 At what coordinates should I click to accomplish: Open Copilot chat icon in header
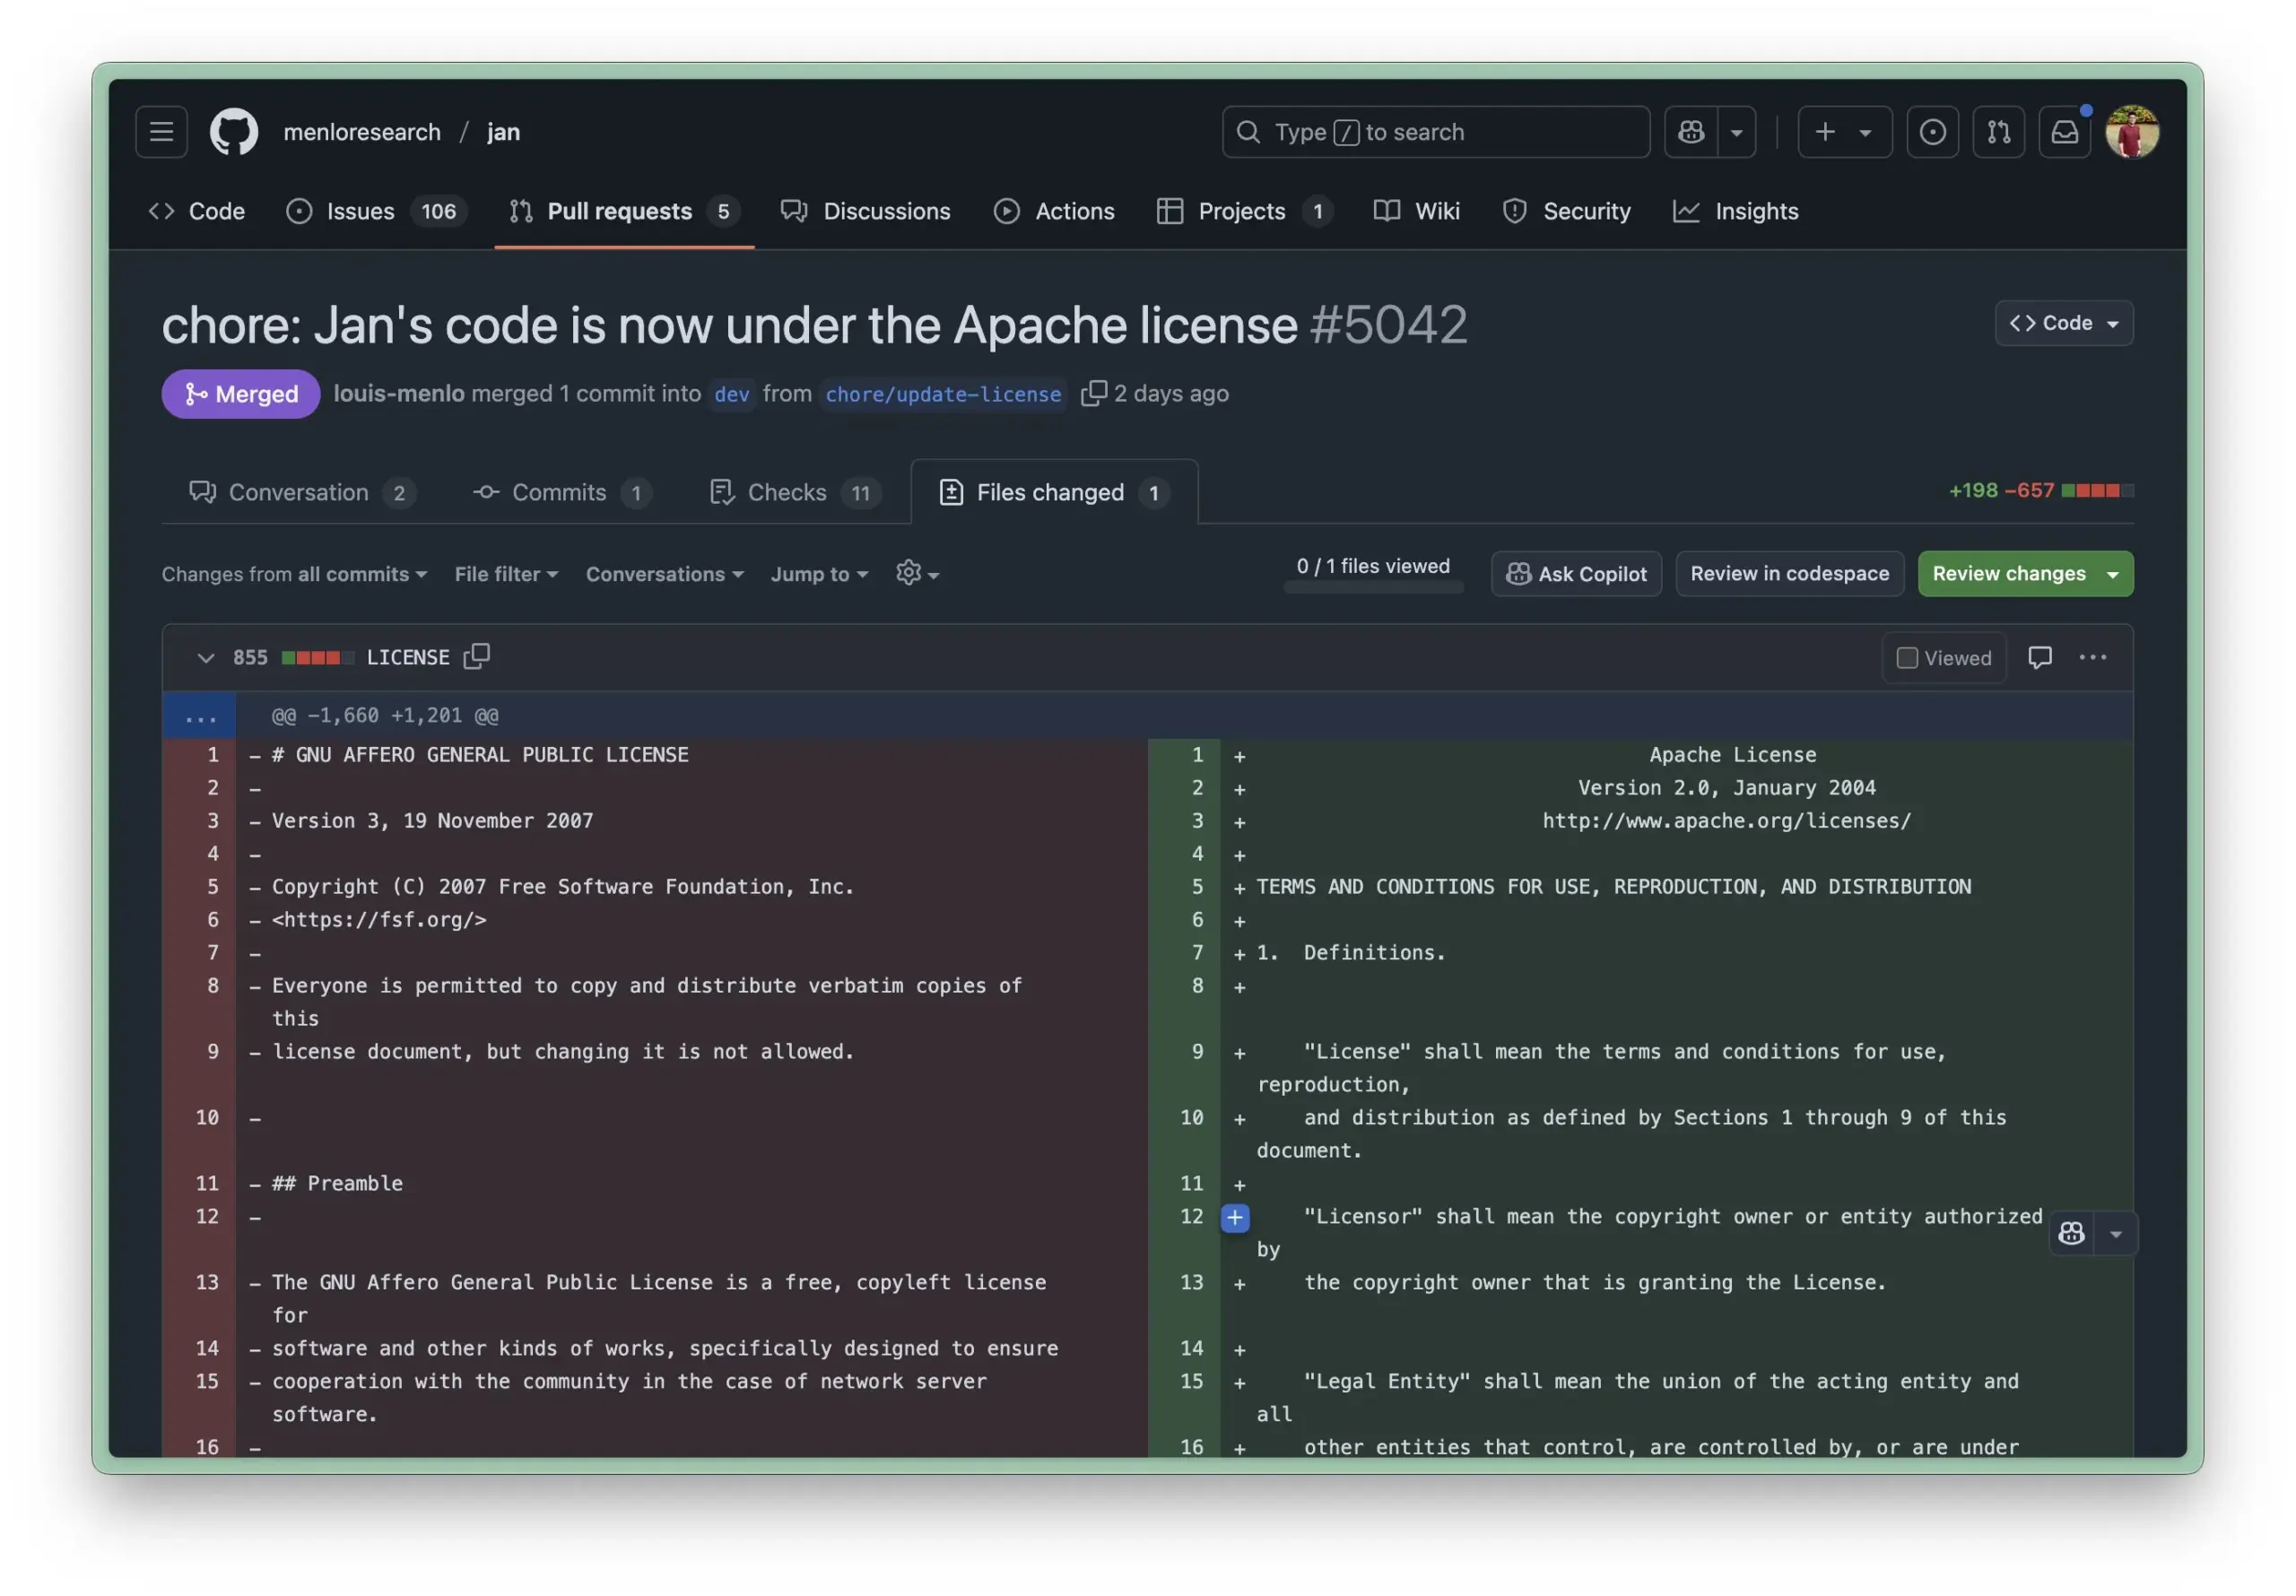click(x=1691, y=131)
